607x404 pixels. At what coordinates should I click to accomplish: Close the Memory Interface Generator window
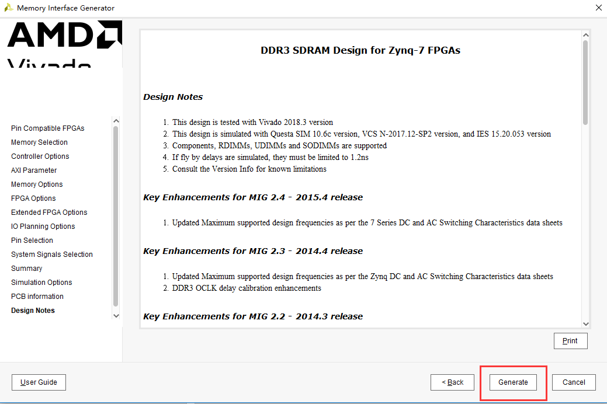(x=598, y=8)
